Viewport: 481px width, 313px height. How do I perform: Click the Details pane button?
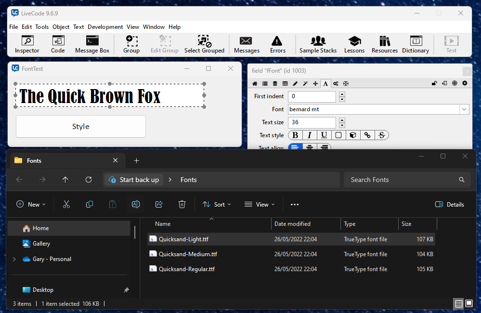[449, 204]
